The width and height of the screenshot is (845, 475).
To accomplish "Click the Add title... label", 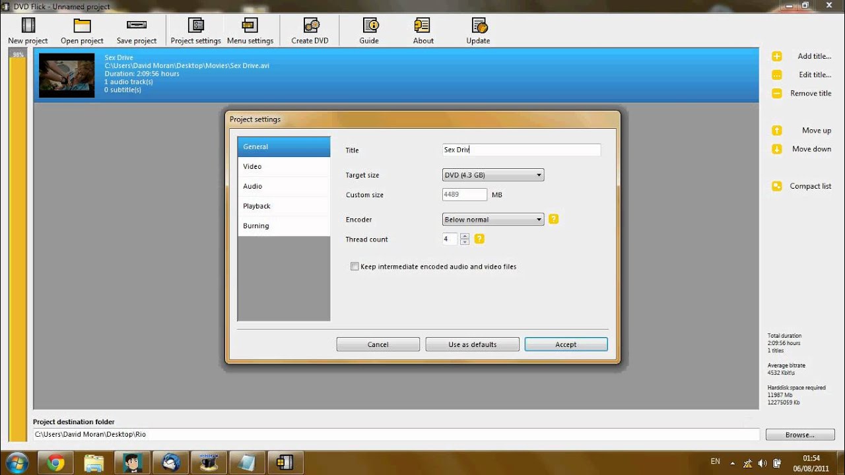I will pos(815,57).
